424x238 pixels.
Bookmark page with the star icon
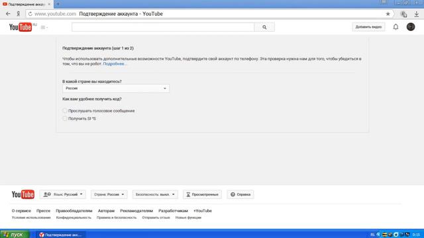(x=388, y=14)
